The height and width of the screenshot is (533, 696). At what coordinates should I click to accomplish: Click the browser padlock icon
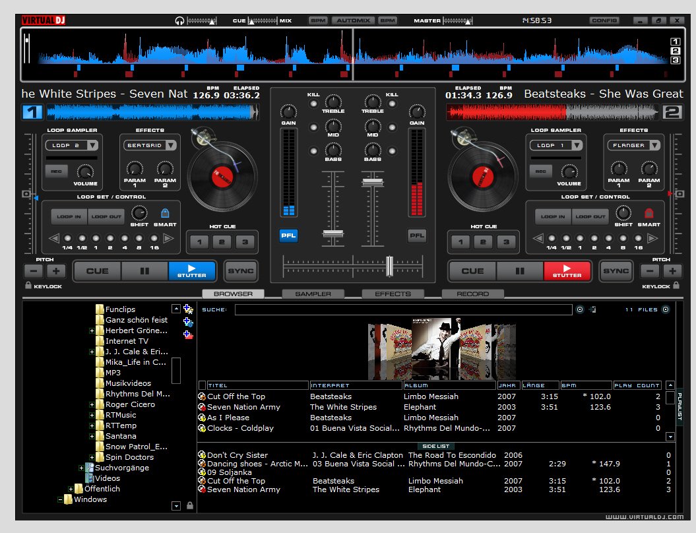190,505
